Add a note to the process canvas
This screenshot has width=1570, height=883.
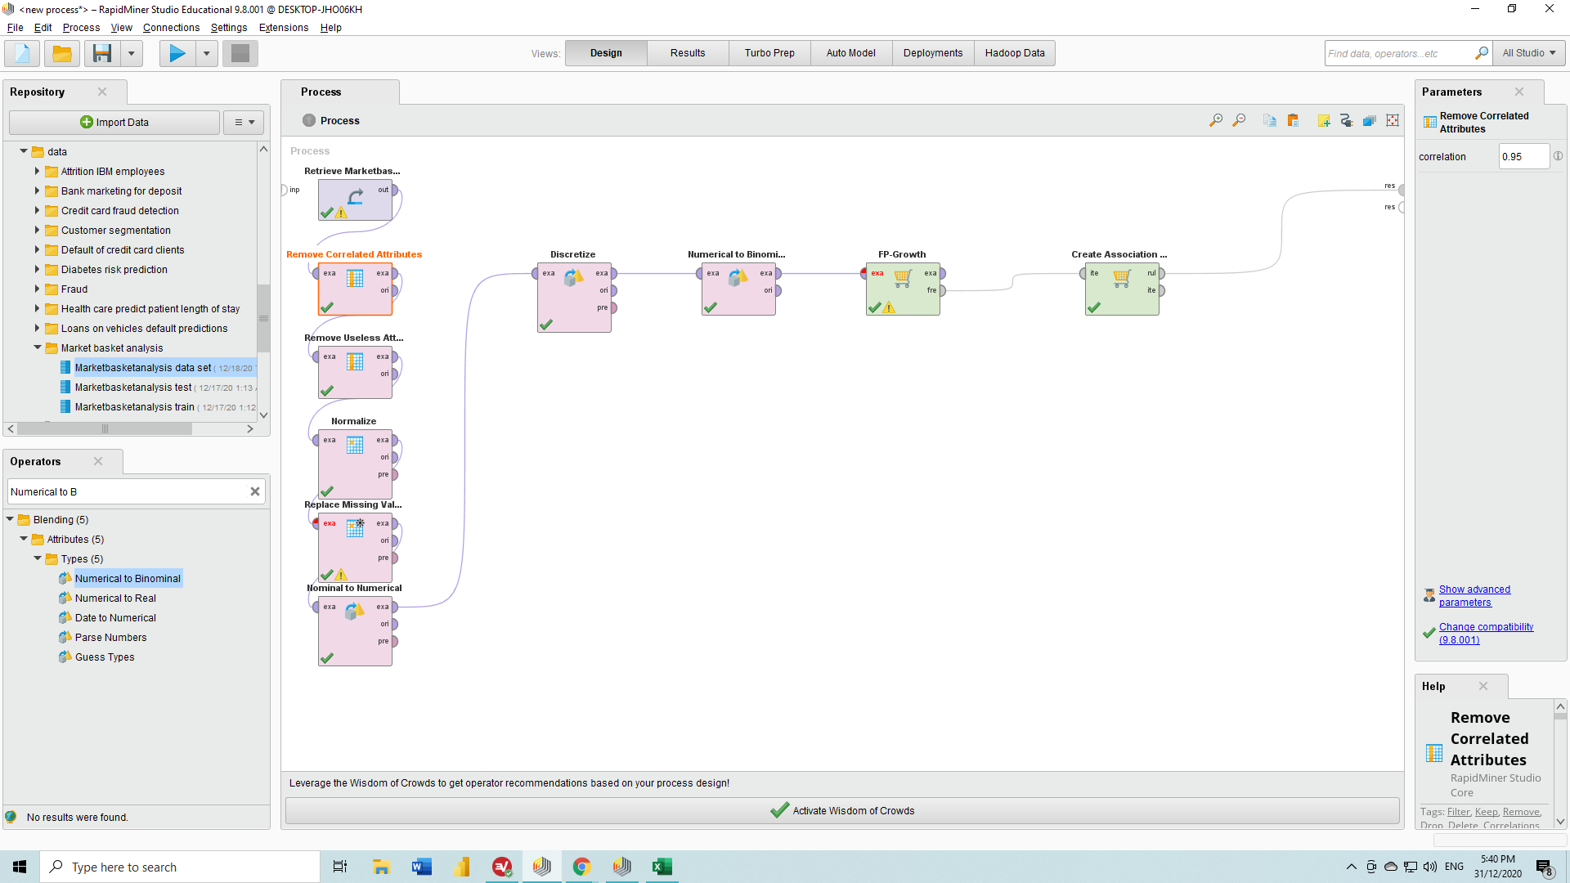(1324, 121)
